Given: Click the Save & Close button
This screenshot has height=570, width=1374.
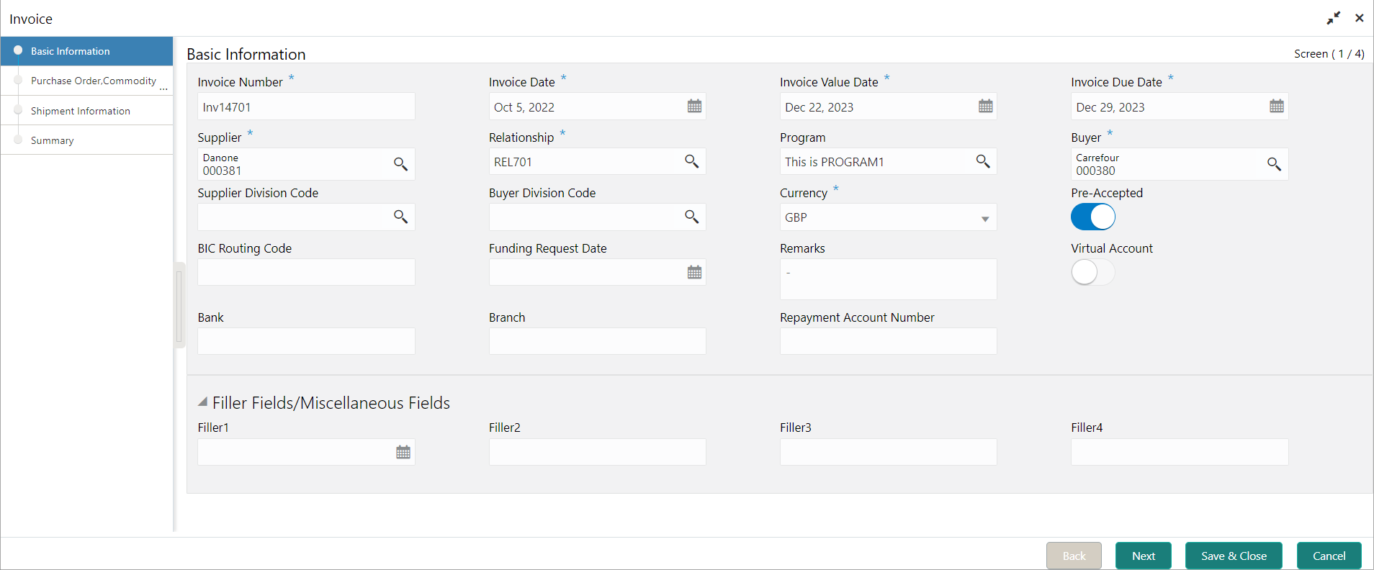Looking at the screenshot, I should coord(1234,556).
